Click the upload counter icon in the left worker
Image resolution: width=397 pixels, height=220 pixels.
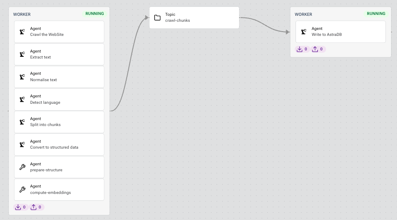pos(33,207)
